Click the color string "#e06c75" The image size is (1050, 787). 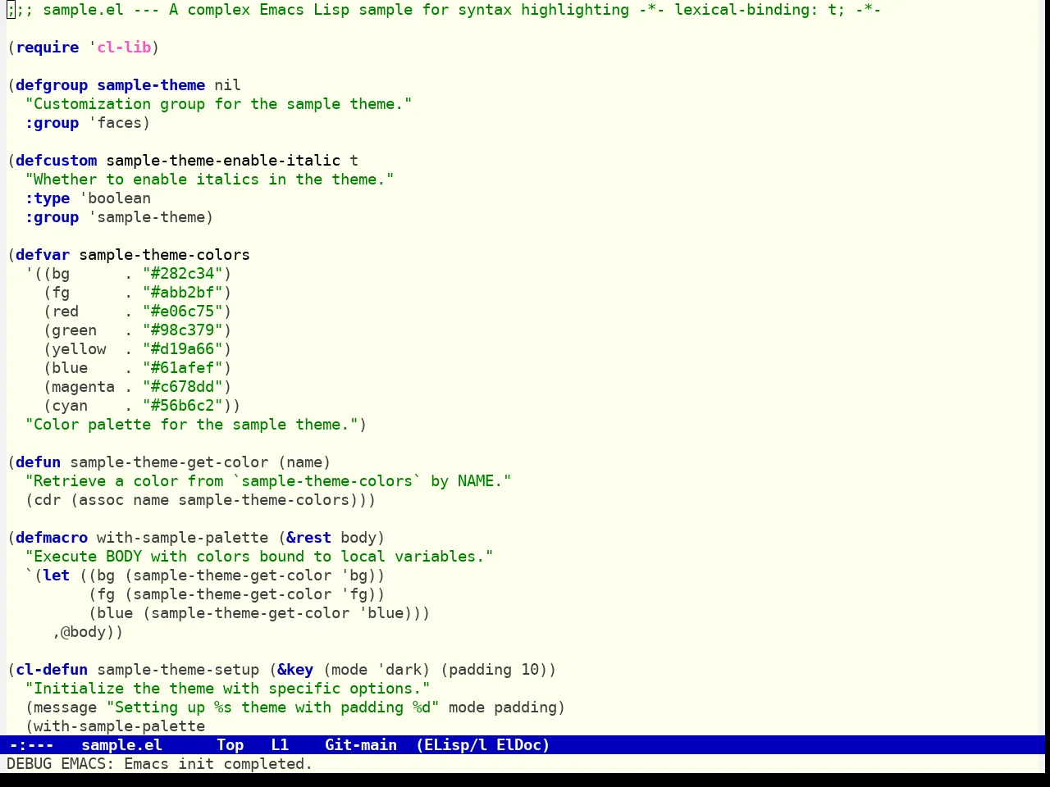pos(182,312)
